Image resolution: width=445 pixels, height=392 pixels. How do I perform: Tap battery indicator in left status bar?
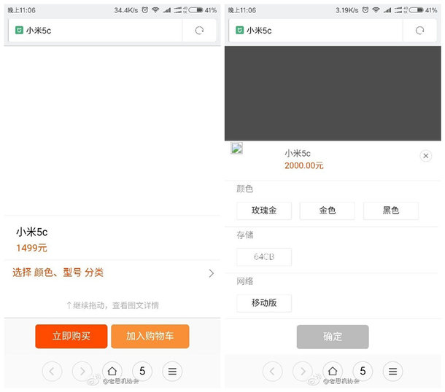click(x=196, y=10)
